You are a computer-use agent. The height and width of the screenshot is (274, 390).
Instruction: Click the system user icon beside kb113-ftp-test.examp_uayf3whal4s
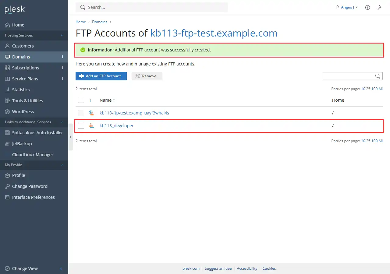[x=91, y=113]
